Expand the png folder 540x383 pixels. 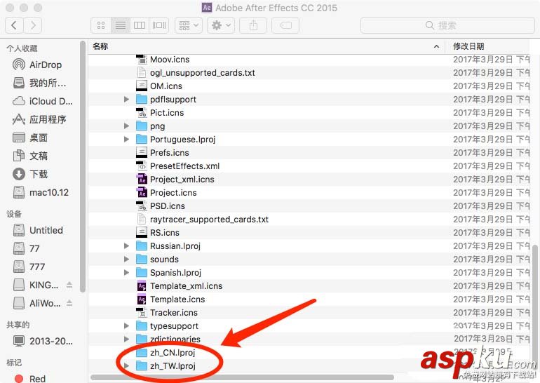tap(126, 126)
